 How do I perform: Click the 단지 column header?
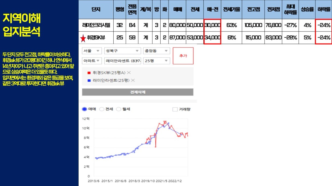96,10
